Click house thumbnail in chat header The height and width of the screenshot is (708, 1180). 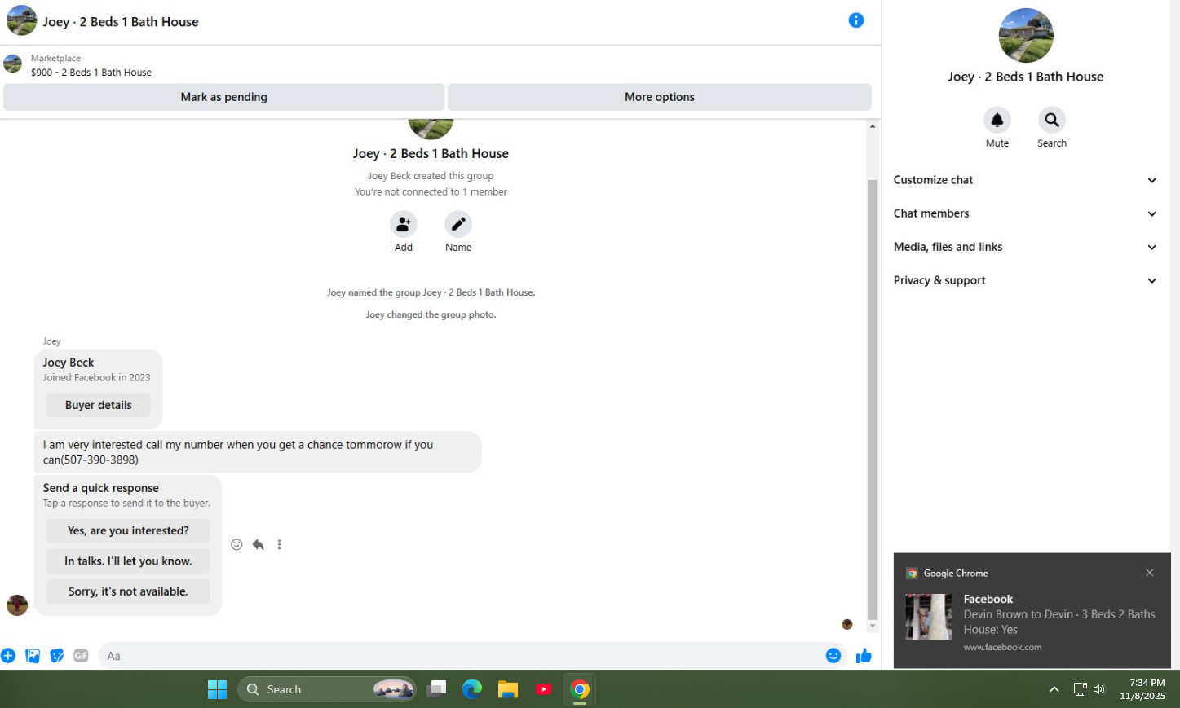[x=21, y=20]
